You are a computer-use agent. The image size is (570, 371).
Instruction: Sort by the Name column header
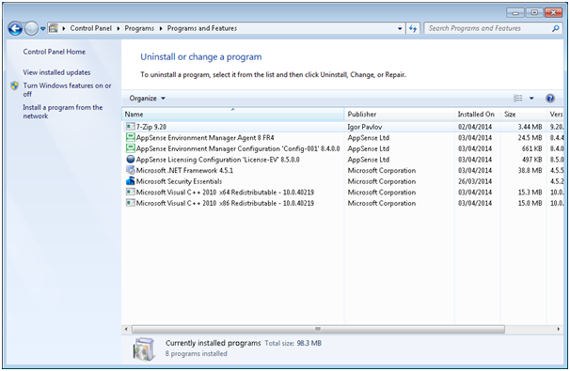point(232,115)
